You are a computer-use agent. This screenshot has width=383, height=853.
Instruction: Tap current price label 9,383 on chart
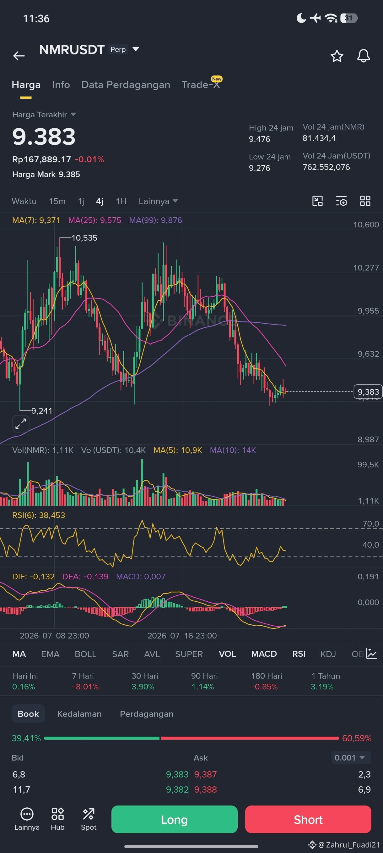tap(368, 392)
